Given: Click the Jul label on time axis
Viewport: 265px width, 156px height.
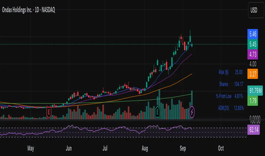Looking at the screenshot, I should (105, 148).
